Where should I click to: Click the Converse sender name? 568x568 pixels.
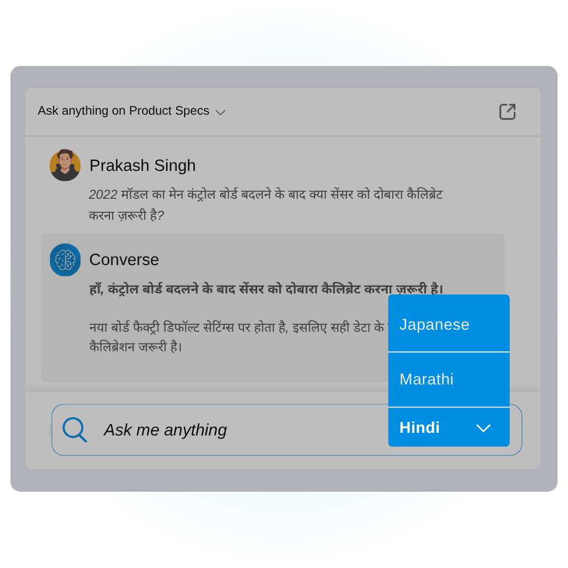(x=124, y=260)
